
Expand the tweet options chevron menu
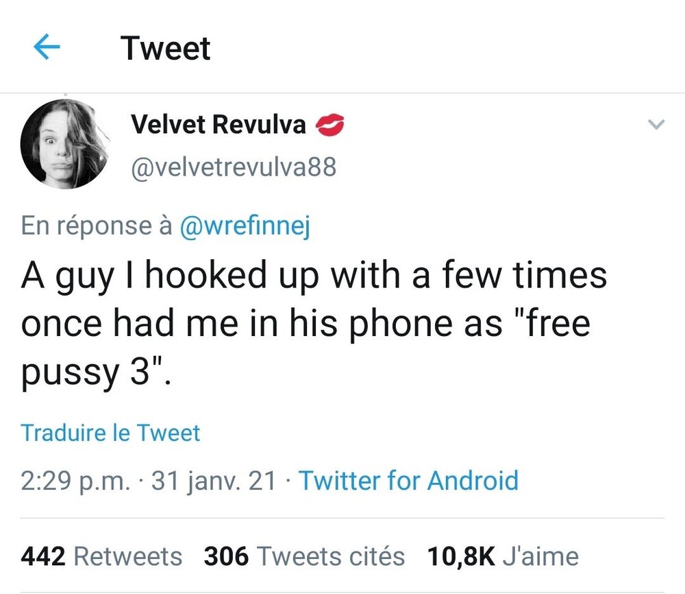(656, 125)
